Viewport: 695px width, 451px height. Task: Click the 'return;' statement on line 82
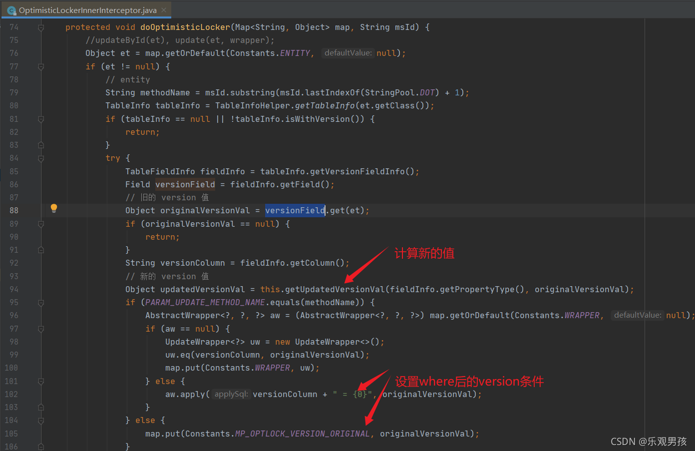[142, 132]
